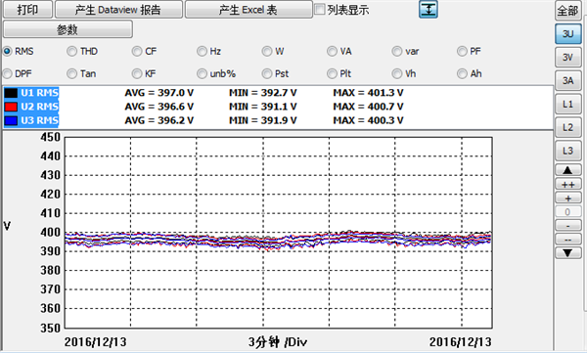Move the graph up with the up arrow
This screenshot has width=587, height=353.
[567, 170]
